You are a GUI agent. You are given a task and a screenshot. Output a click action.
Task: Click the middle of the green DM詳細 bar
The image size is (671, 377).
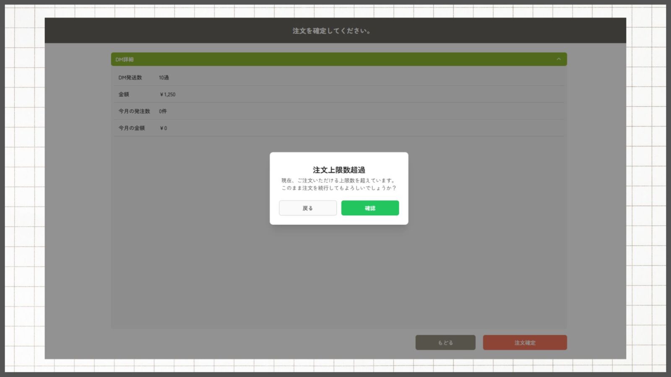[x=339, y=59]
